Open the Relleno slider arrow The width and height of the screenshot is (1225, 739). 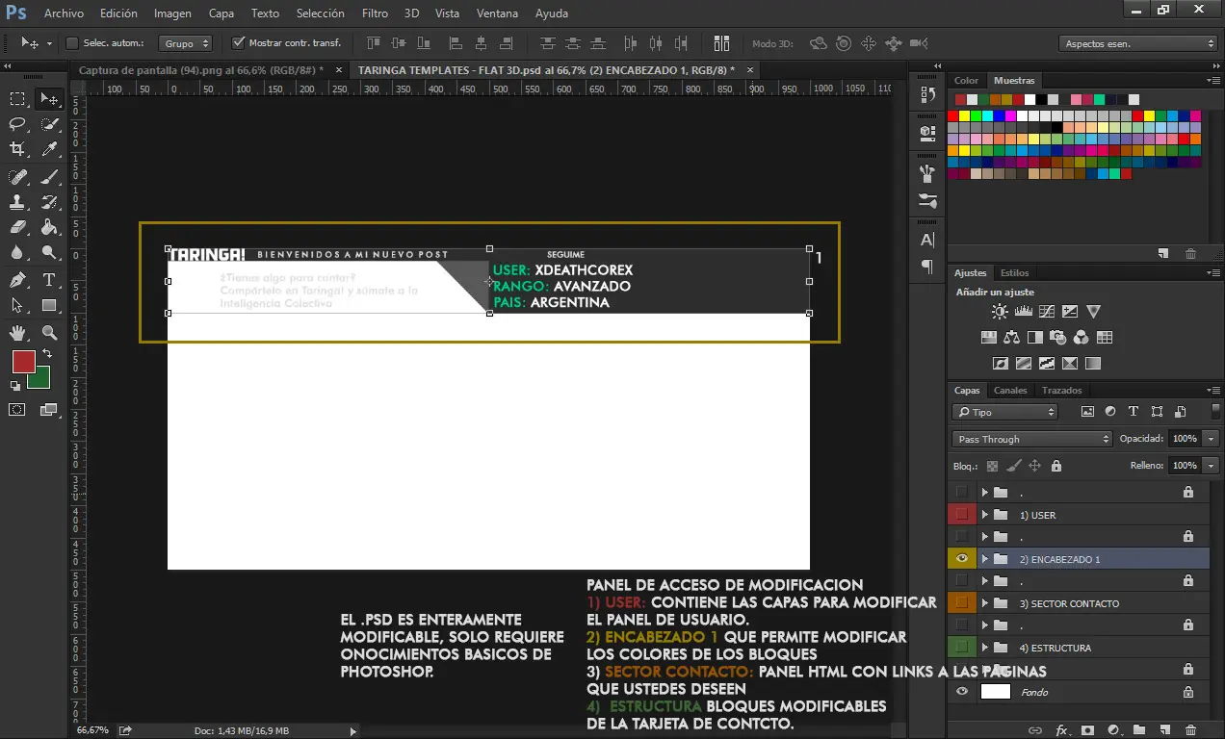[1209, 466]
